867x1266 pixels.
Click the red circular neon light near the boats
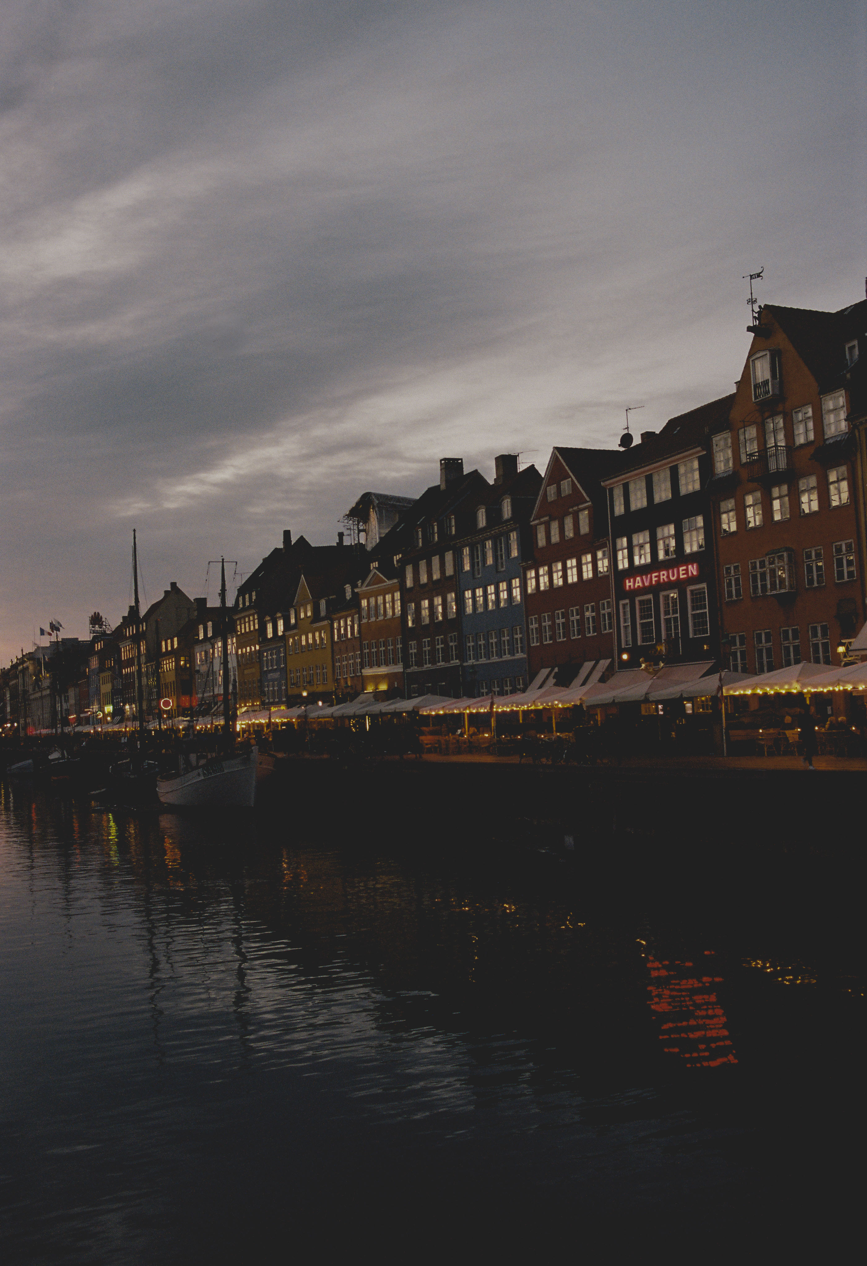click(x=166, y=703)
